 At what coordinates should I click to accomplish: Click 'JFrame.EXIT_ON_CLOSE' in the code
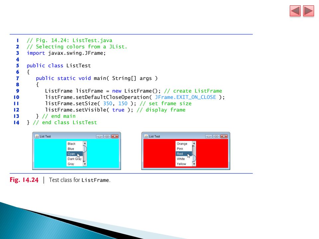click(x=185, y=97)
